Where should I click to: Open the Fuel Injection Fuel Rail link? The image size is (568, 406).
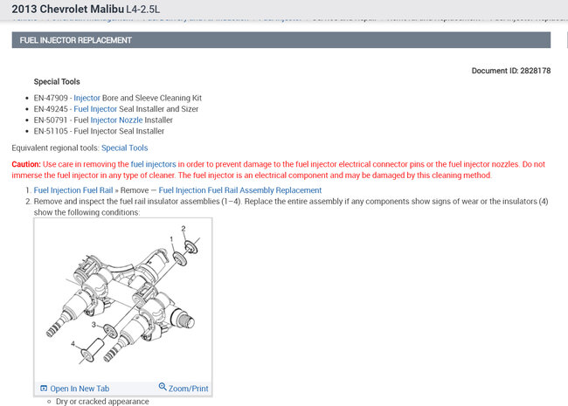pos(73,190)
